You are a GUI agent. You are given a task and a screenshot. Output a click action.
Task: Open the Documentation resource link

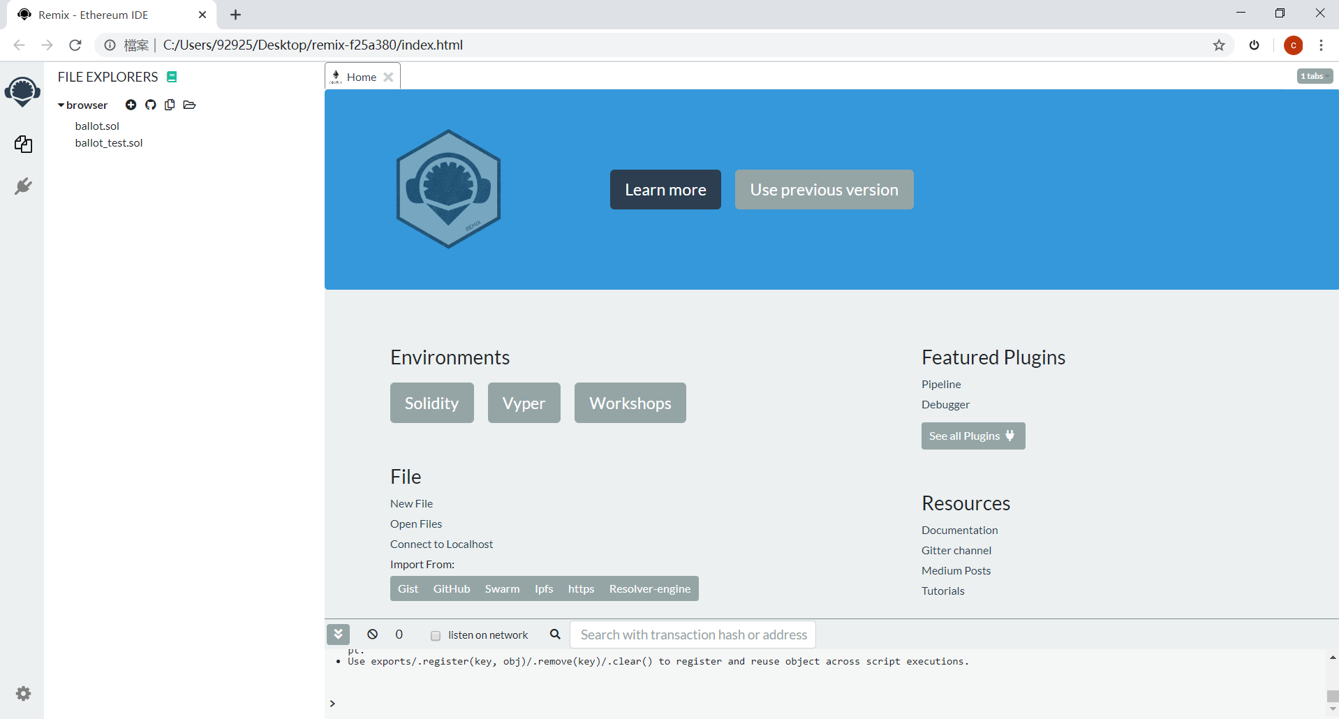(959, 530)
